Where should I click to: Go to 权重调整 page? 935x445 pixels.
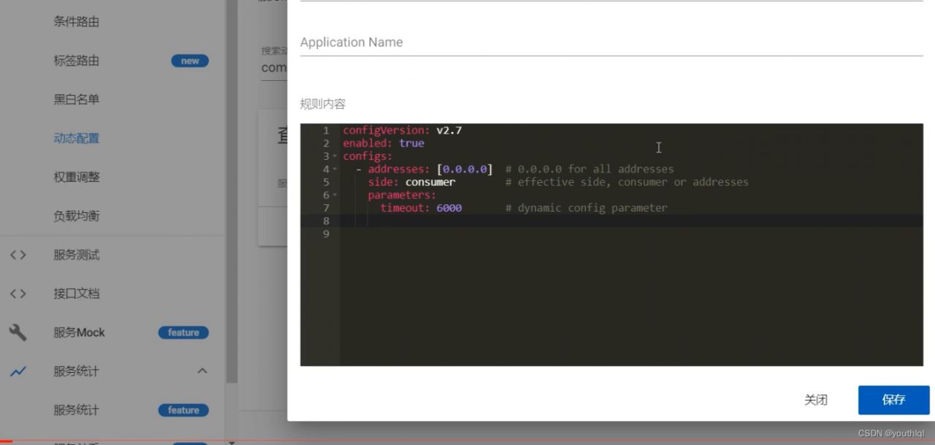[x=76, y=177]
